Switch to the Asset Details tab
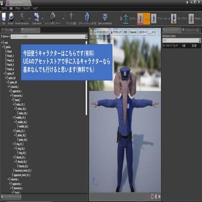Image resolution: width=202 pixels, height=202 pixels. (10, 30)
